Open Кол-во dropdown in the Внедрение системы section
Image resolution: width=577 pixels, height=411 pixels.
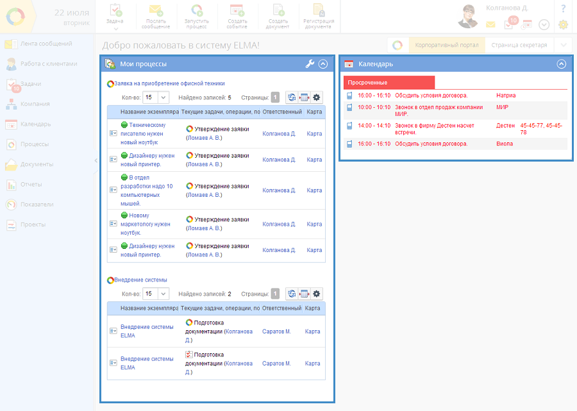[x=155, y=294]
